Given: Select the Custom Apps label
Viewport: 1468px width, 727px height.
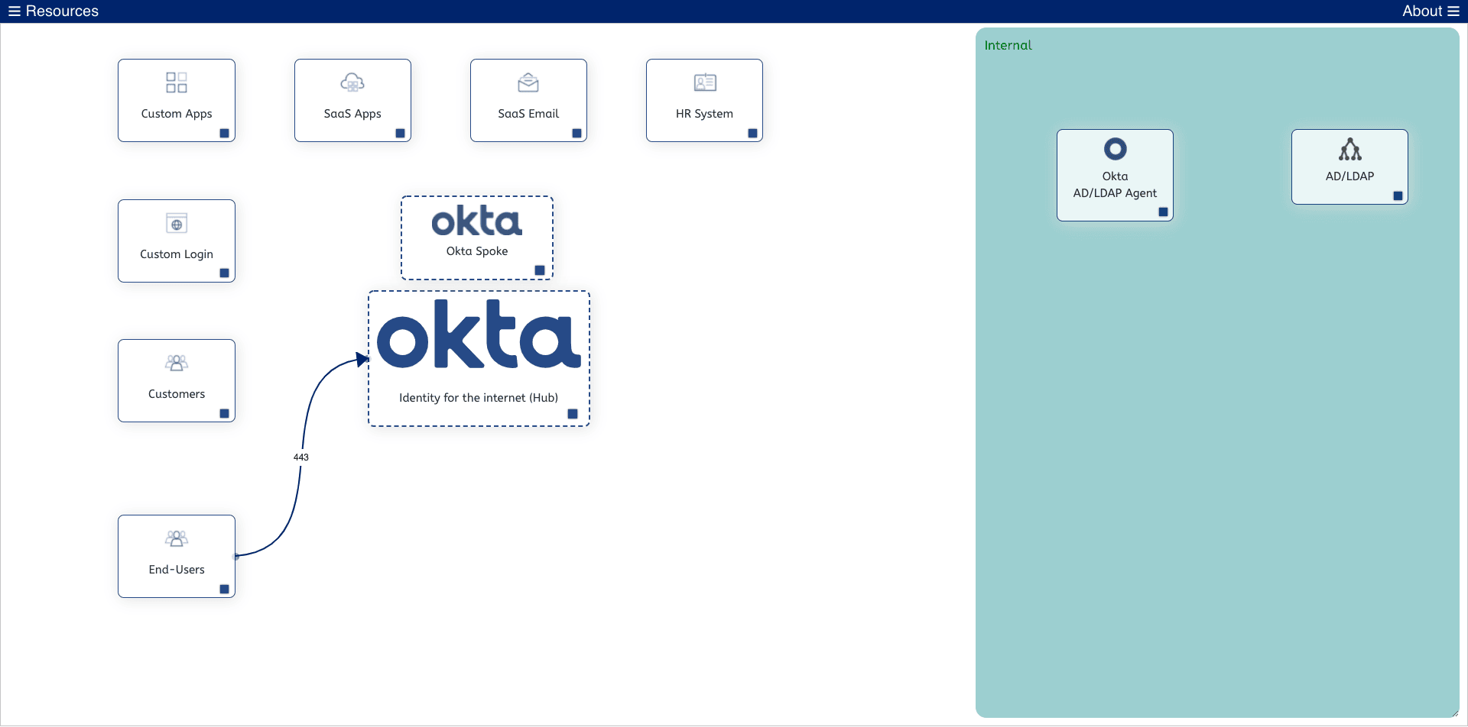Looking at the screenshot, I should point(177,114).
